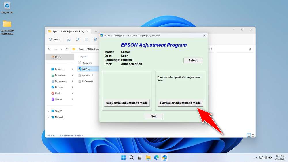Expand recent locations chevron in File Explorer

[x=61, y=49]
